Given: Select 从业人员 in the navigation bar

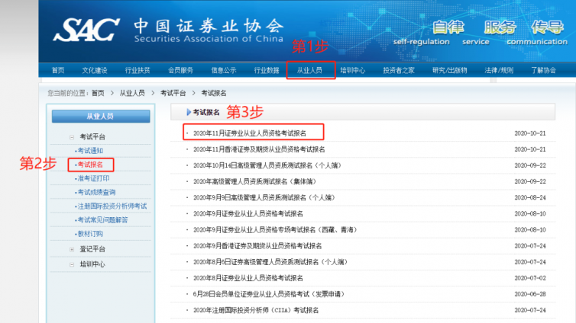Looking at the screenshot, I should (x=309, y=70).
